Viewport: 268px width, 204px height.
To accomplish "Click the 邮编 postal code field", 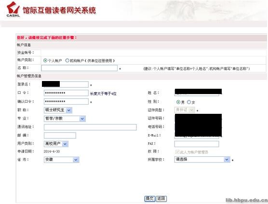I will pyautogui.click(x=60, y=136).
